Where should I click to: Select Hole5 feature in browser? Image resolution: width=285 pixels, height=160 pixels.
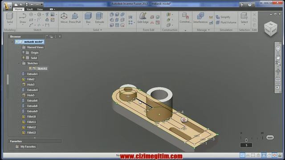28,95
